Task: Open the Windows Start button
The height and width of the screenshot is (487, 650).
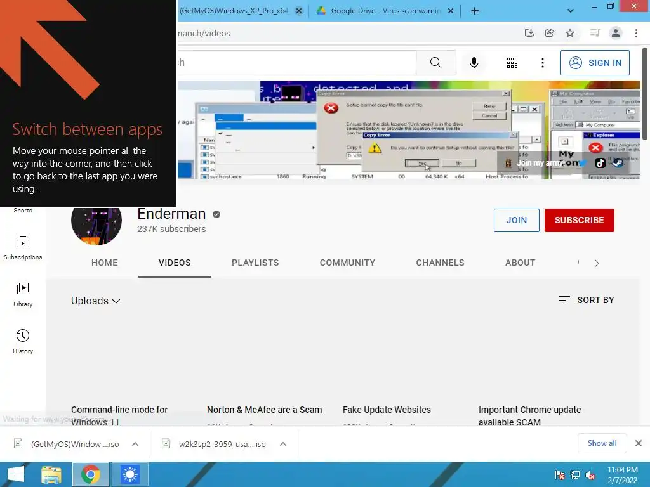Action: (16, 474)
